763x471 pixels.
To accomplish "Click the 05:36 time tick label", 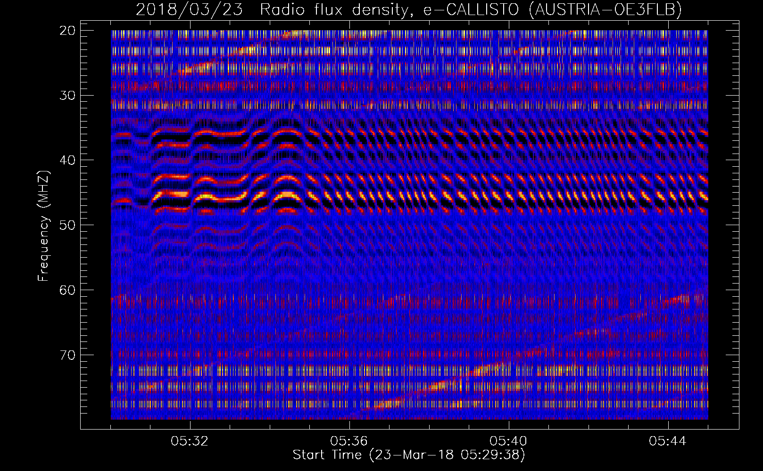I will coord(349,441).
